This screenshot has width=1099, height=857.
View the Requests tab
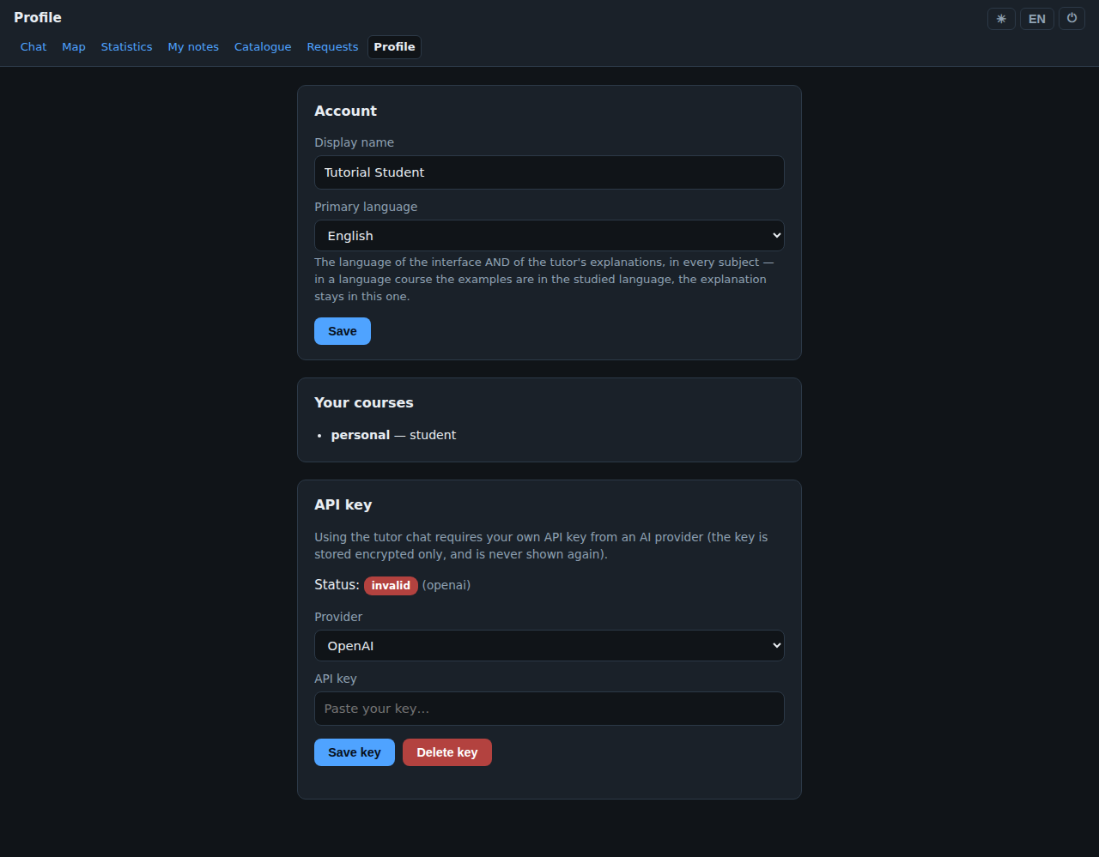tap(332, 47)
